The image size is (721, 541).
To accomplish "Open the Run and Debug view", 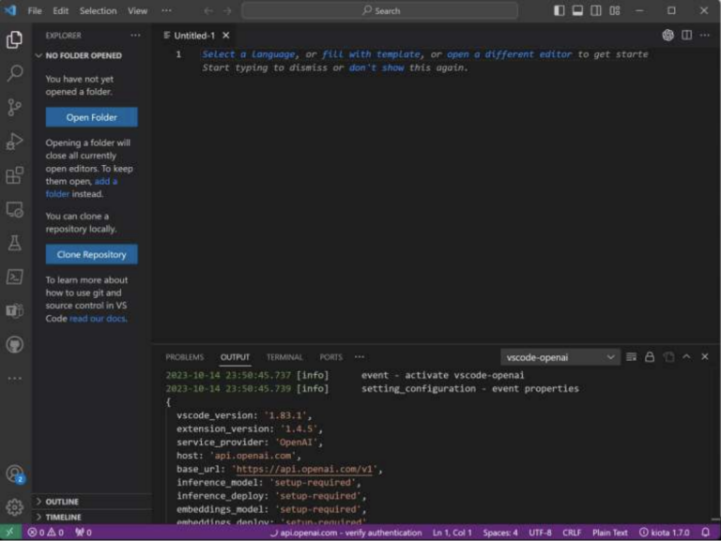I will [x=15, y=142].
